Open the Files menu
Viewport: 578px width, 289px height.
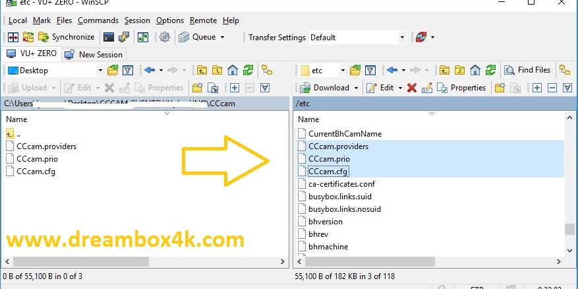[64, 20]
